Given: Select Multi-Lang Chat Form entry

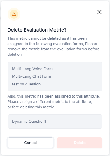Looking at the screenshot, I should coord(32,76).
